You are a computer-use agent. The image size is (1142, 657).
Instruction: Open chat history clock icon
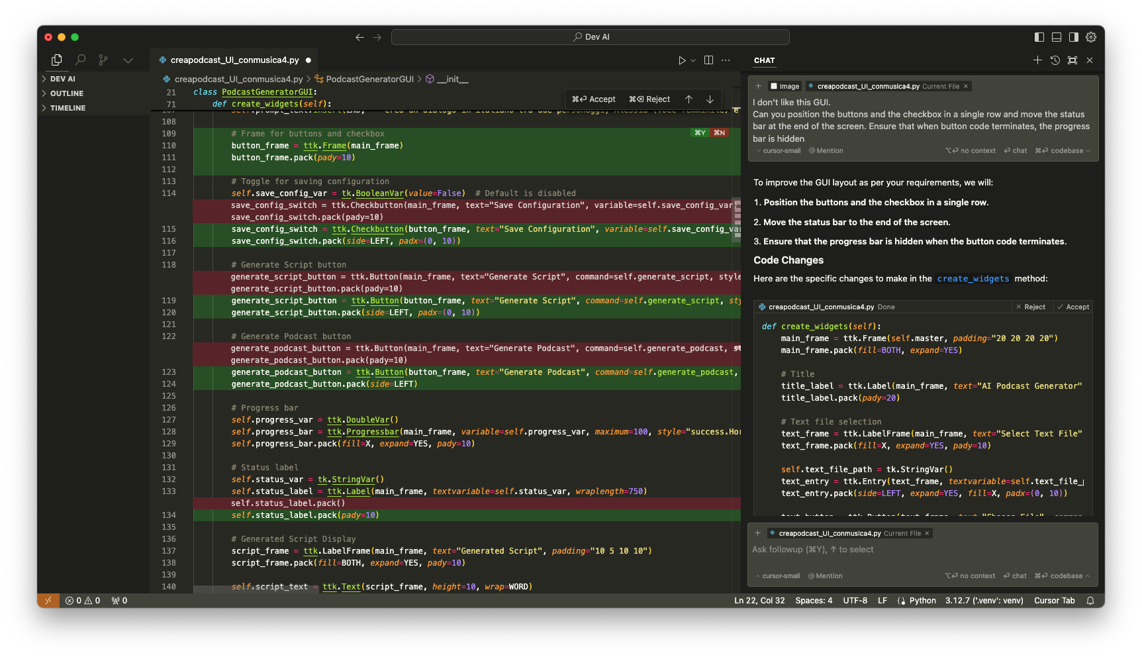(x=1055, y=60)
